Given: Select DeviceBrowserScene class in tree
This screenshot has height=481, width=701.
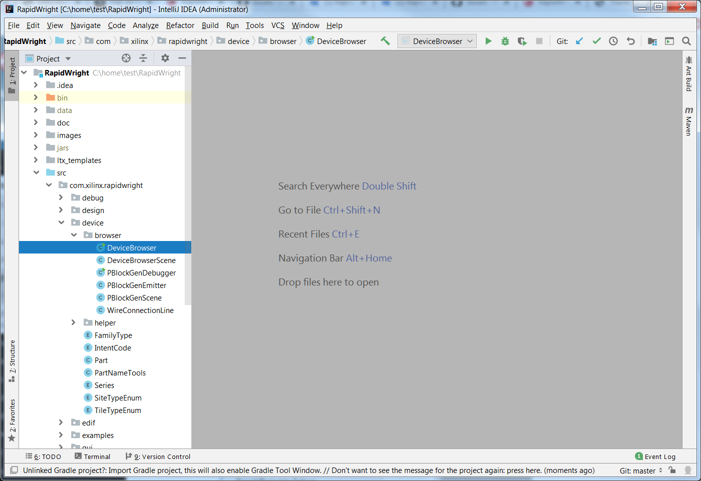Looking at the screenshot, I should [141, 260].
